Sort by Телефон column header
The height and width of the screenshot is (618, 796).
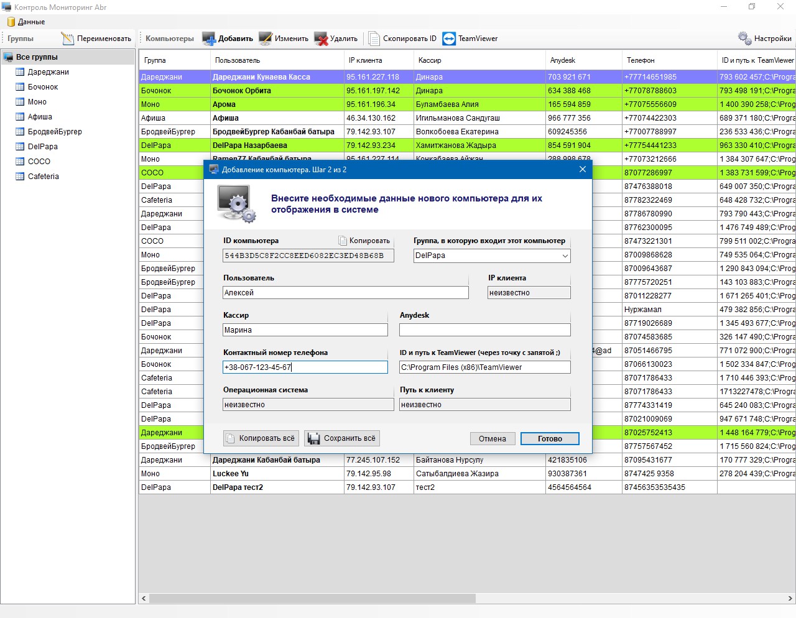coord(670,60)
